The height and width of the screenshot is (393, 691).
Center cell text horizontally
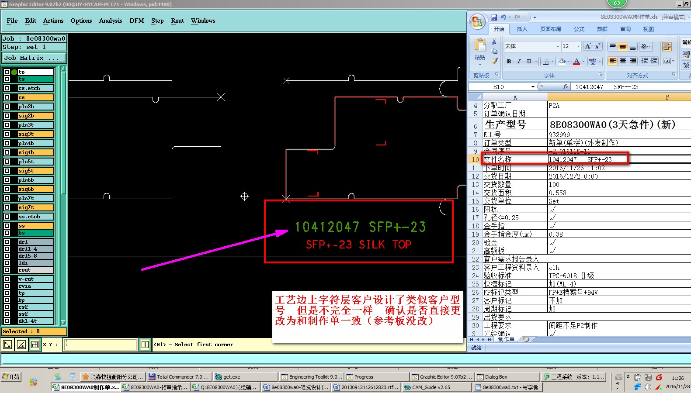(623, 61)
